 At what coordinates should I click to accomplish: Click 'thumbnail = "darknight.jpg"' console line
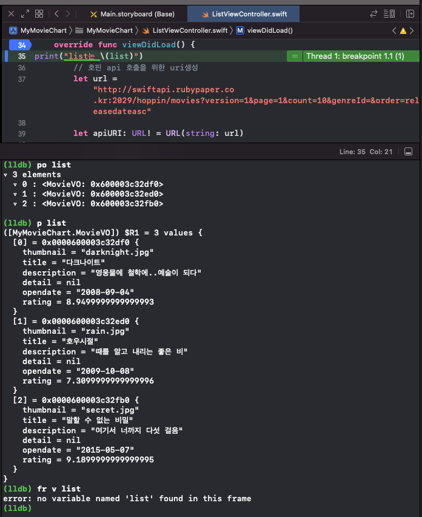point(88,252)
